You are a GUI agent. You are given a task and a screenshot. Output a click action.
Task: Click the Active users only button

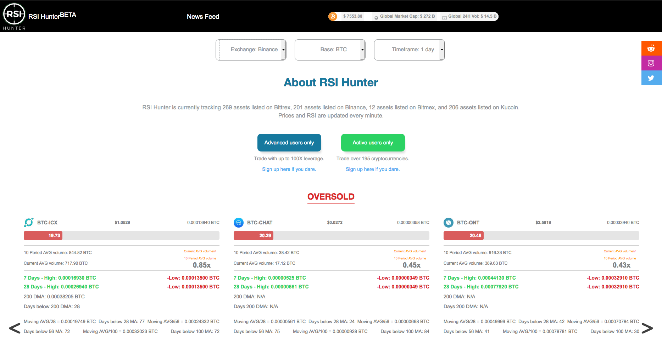[373, 143]
